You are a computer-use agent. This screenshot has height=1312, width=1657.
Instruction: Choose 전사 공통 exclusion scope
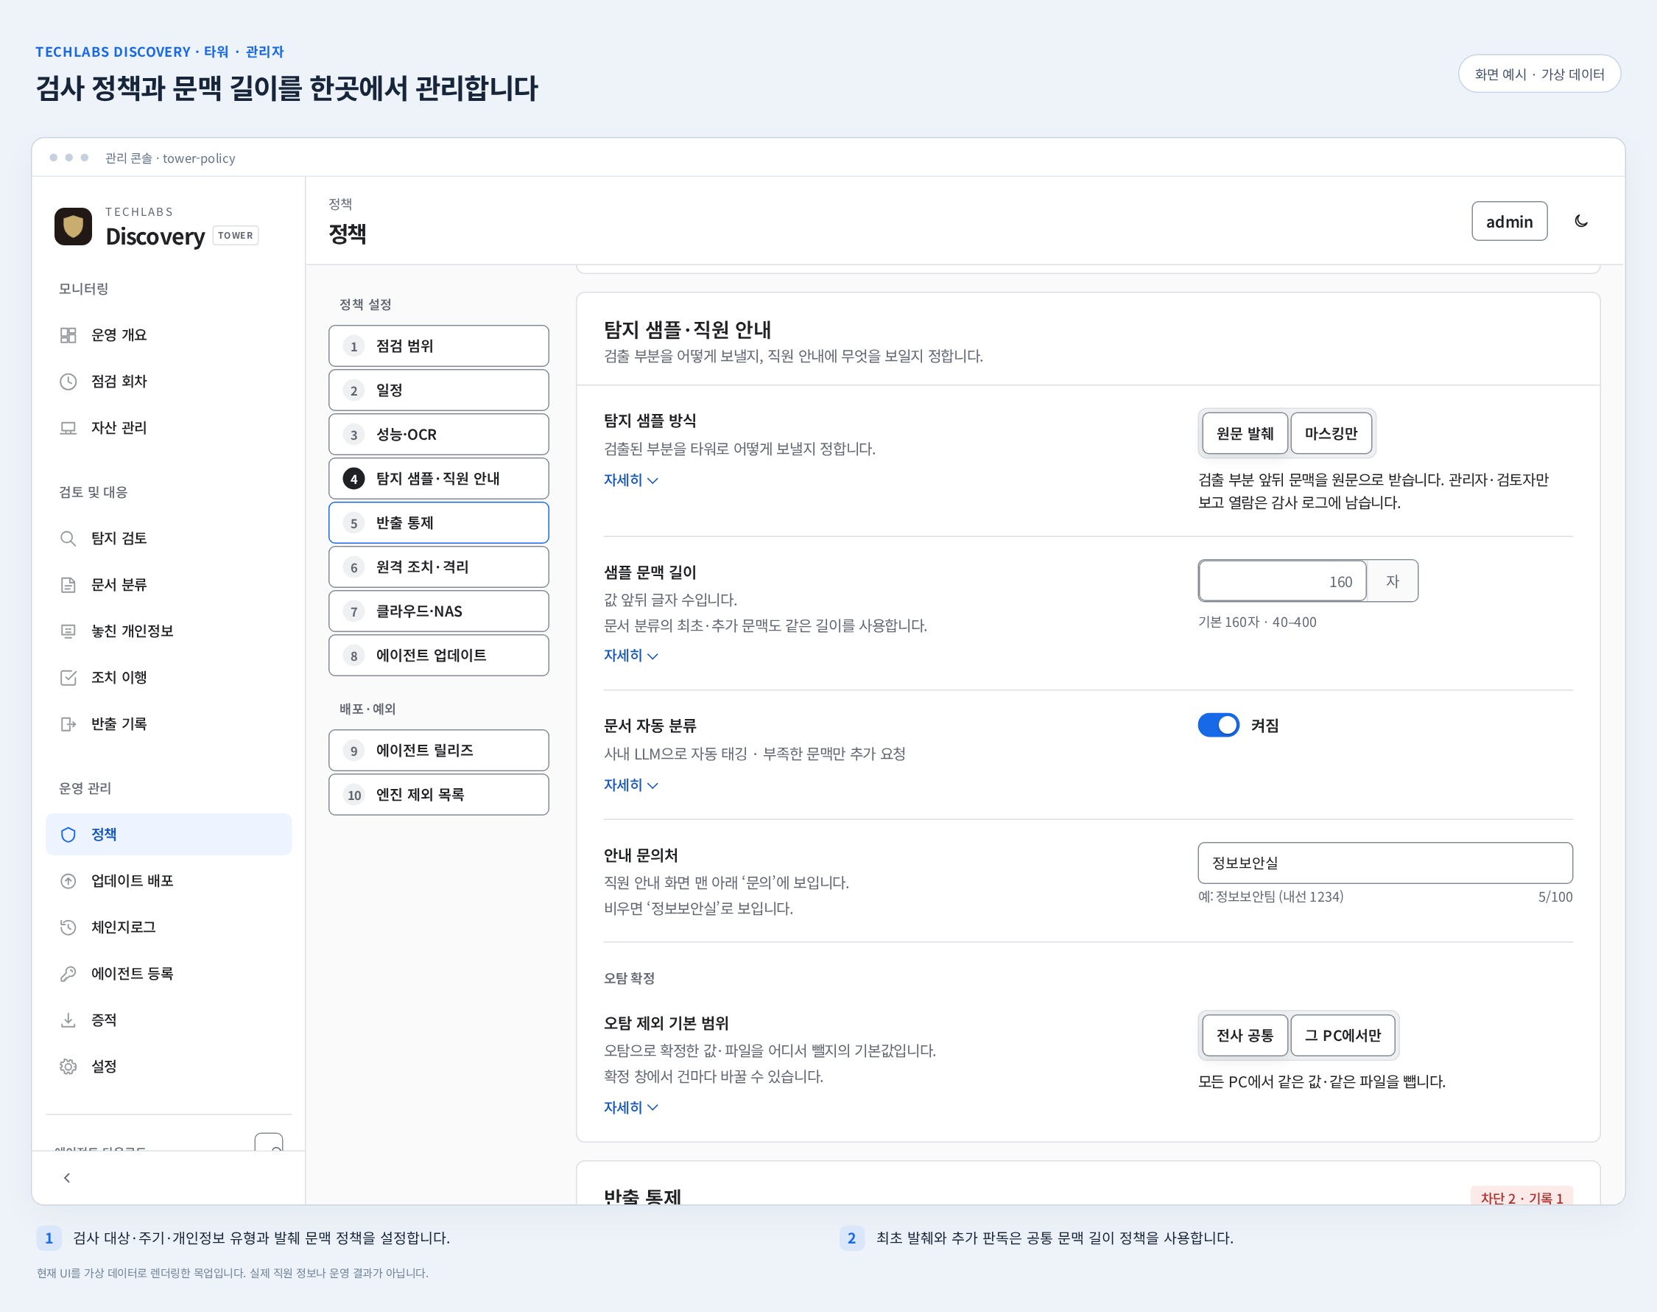pos(1245,1035)
